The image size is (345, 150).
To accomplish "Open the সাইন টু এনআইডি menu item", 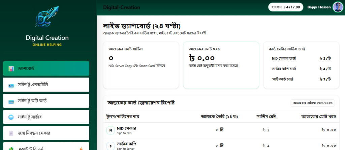I will point(46,85).
